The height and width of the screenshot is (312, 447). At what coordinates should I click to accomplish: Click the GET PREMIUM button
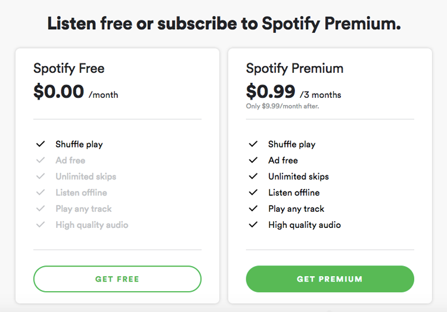(330, 279)
